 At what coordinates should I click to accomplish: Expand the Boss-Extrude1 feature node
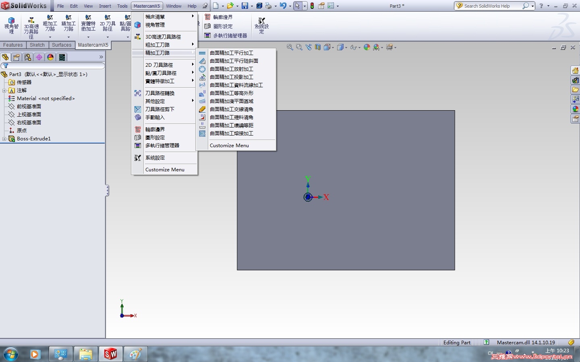pos(4,139)
